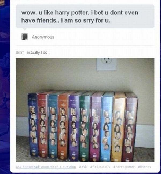Click the dark blue season one DVD box
161x174 pixels.
[33, 125]
